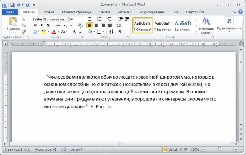
Task: Toggle superscript x² formatting
Action: (x=71, y=25)
